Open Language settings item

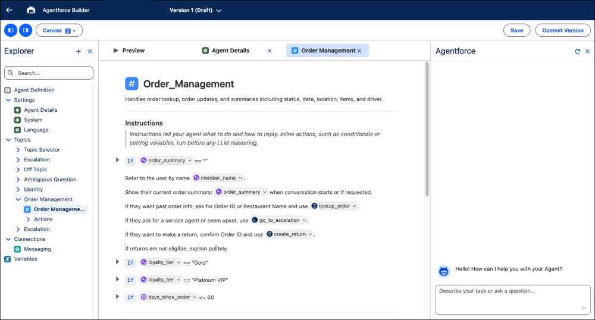[36, 130]
